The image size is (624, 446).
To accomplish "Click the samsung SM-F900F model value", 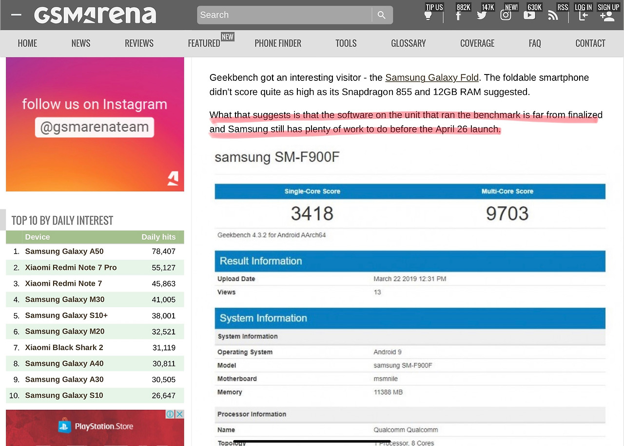I will click(x=403, y=366).
